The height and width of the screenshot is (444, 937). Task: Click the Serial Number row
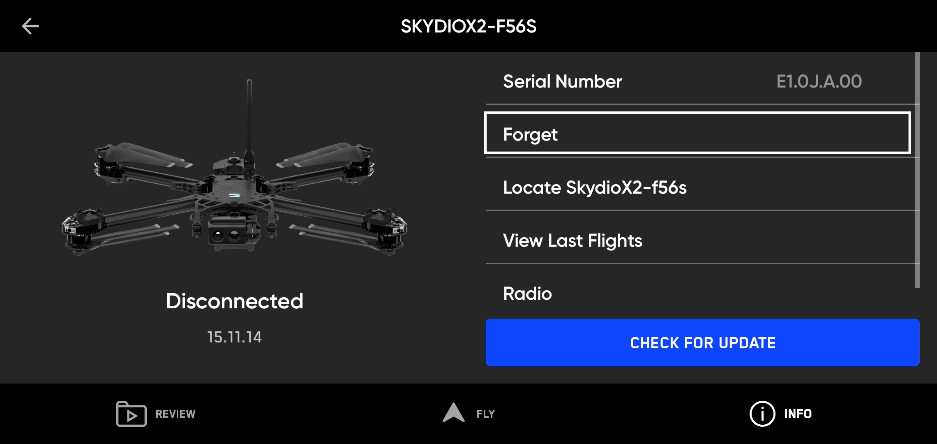pyautogui.click(x=562, y=81)
